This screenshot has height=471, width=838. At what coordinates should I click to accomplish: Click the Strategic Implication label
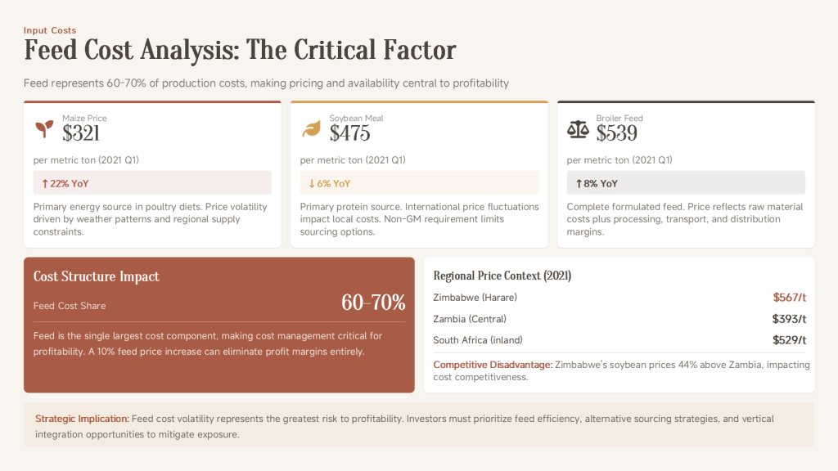(x=82, y=419)
